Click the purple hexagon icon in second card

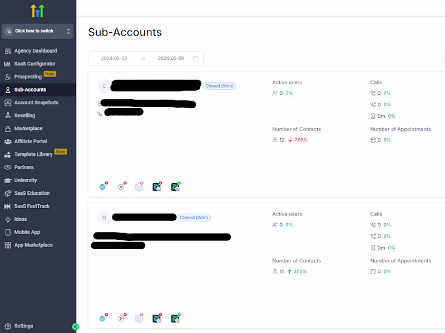click(x=139, y=319)
